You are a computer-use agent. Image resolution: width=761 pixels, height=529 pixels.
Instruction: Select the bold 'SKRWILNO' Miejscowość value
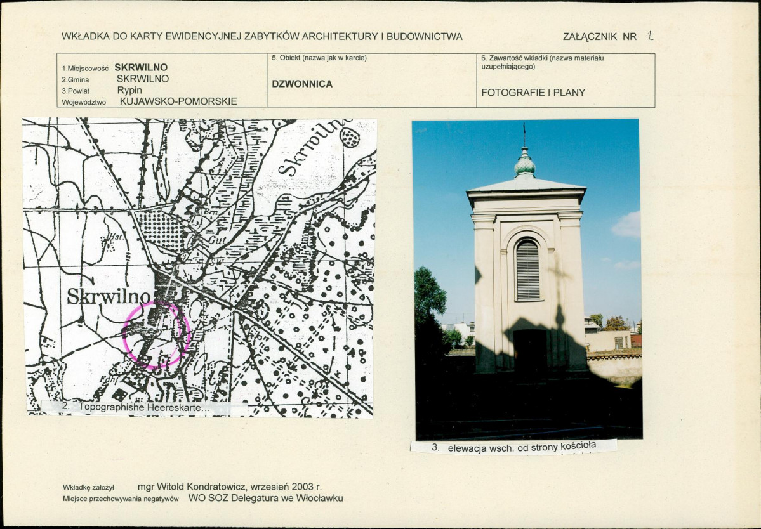[x=141, y=67]
